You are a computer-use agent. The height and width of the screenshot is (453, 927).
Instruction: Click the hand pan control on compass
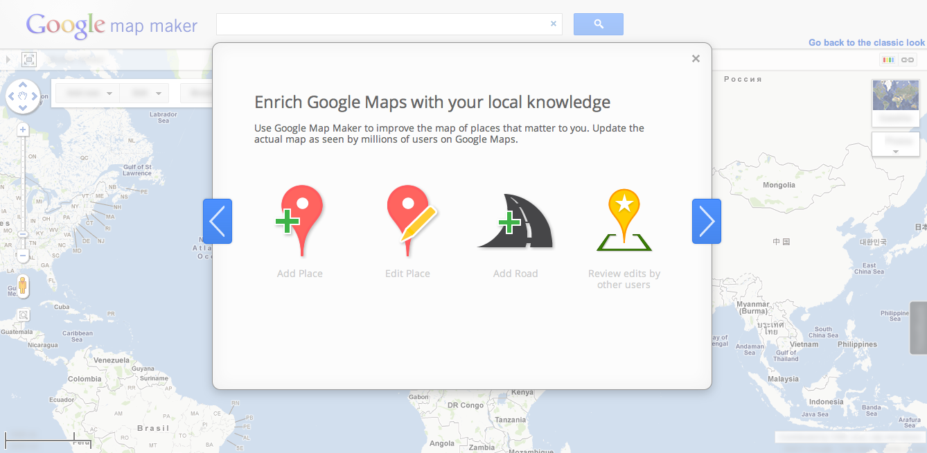[23, 97]
